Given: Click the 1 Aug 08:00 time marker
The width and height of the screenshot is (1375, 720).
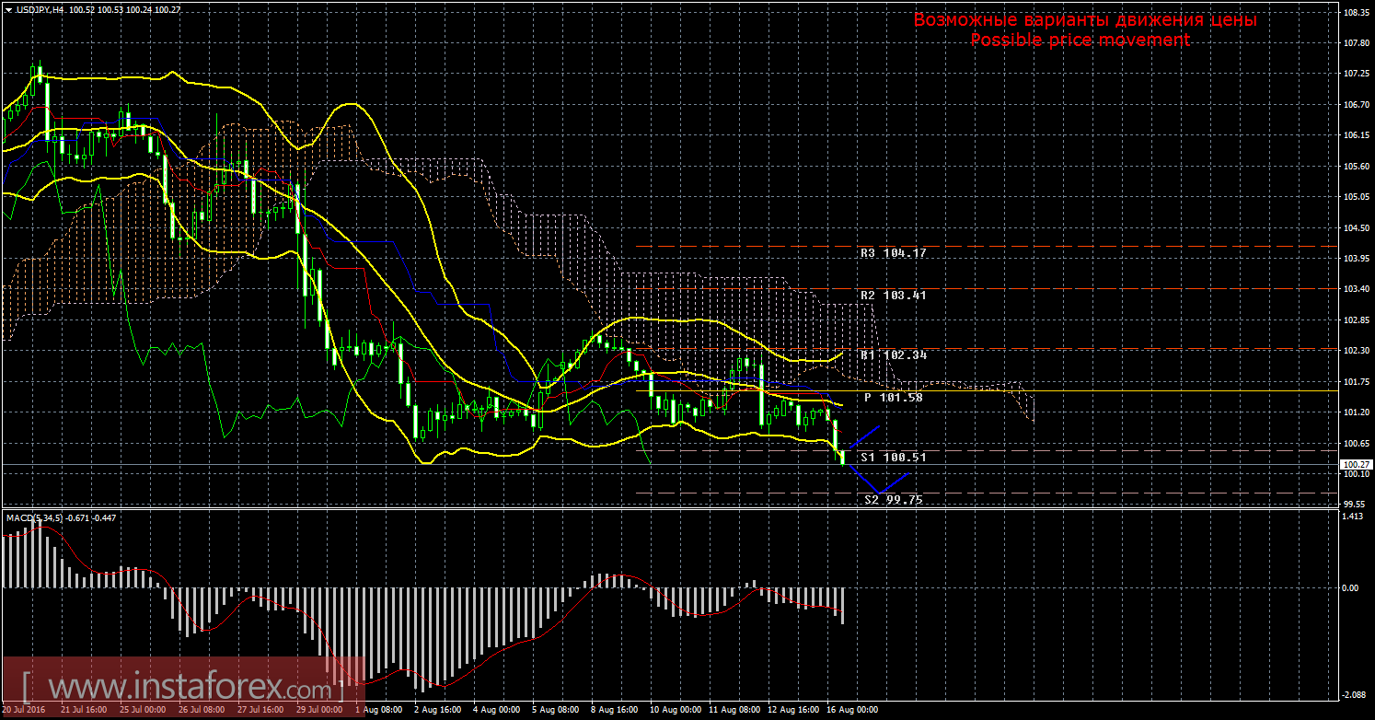Looking at the screenshot, I should 377,711.
